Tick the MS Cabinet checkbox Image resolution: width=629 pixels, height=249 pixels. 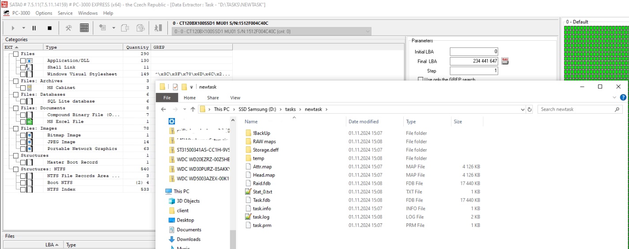pos(23,88)
